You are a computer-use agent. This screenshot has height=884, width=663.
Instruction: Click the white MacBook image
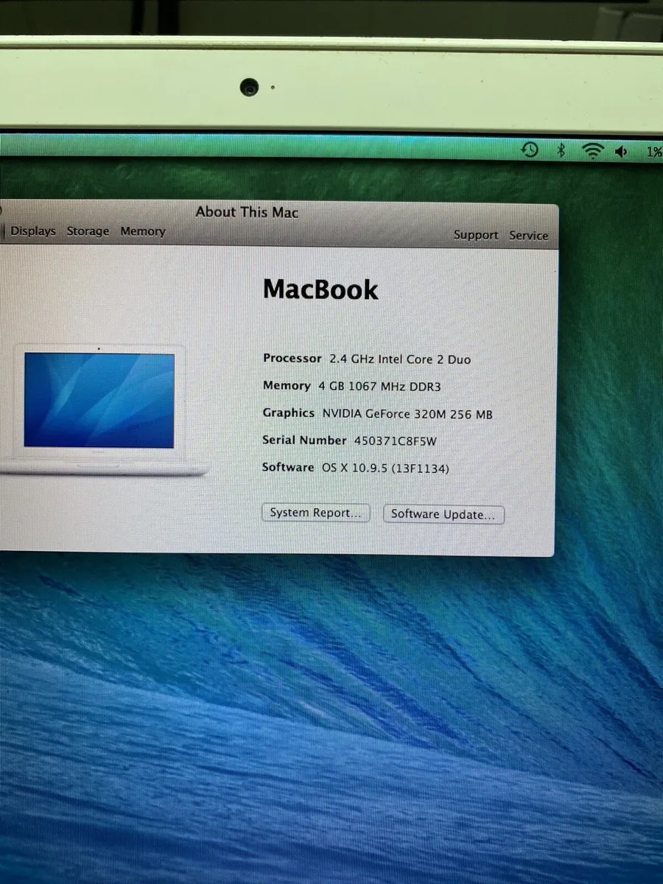(x=101, y=410)
